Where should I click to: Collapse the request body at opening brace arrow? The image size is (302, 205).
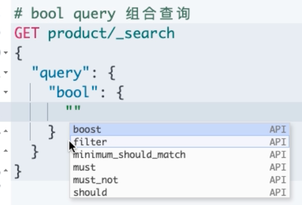point(6,53)
